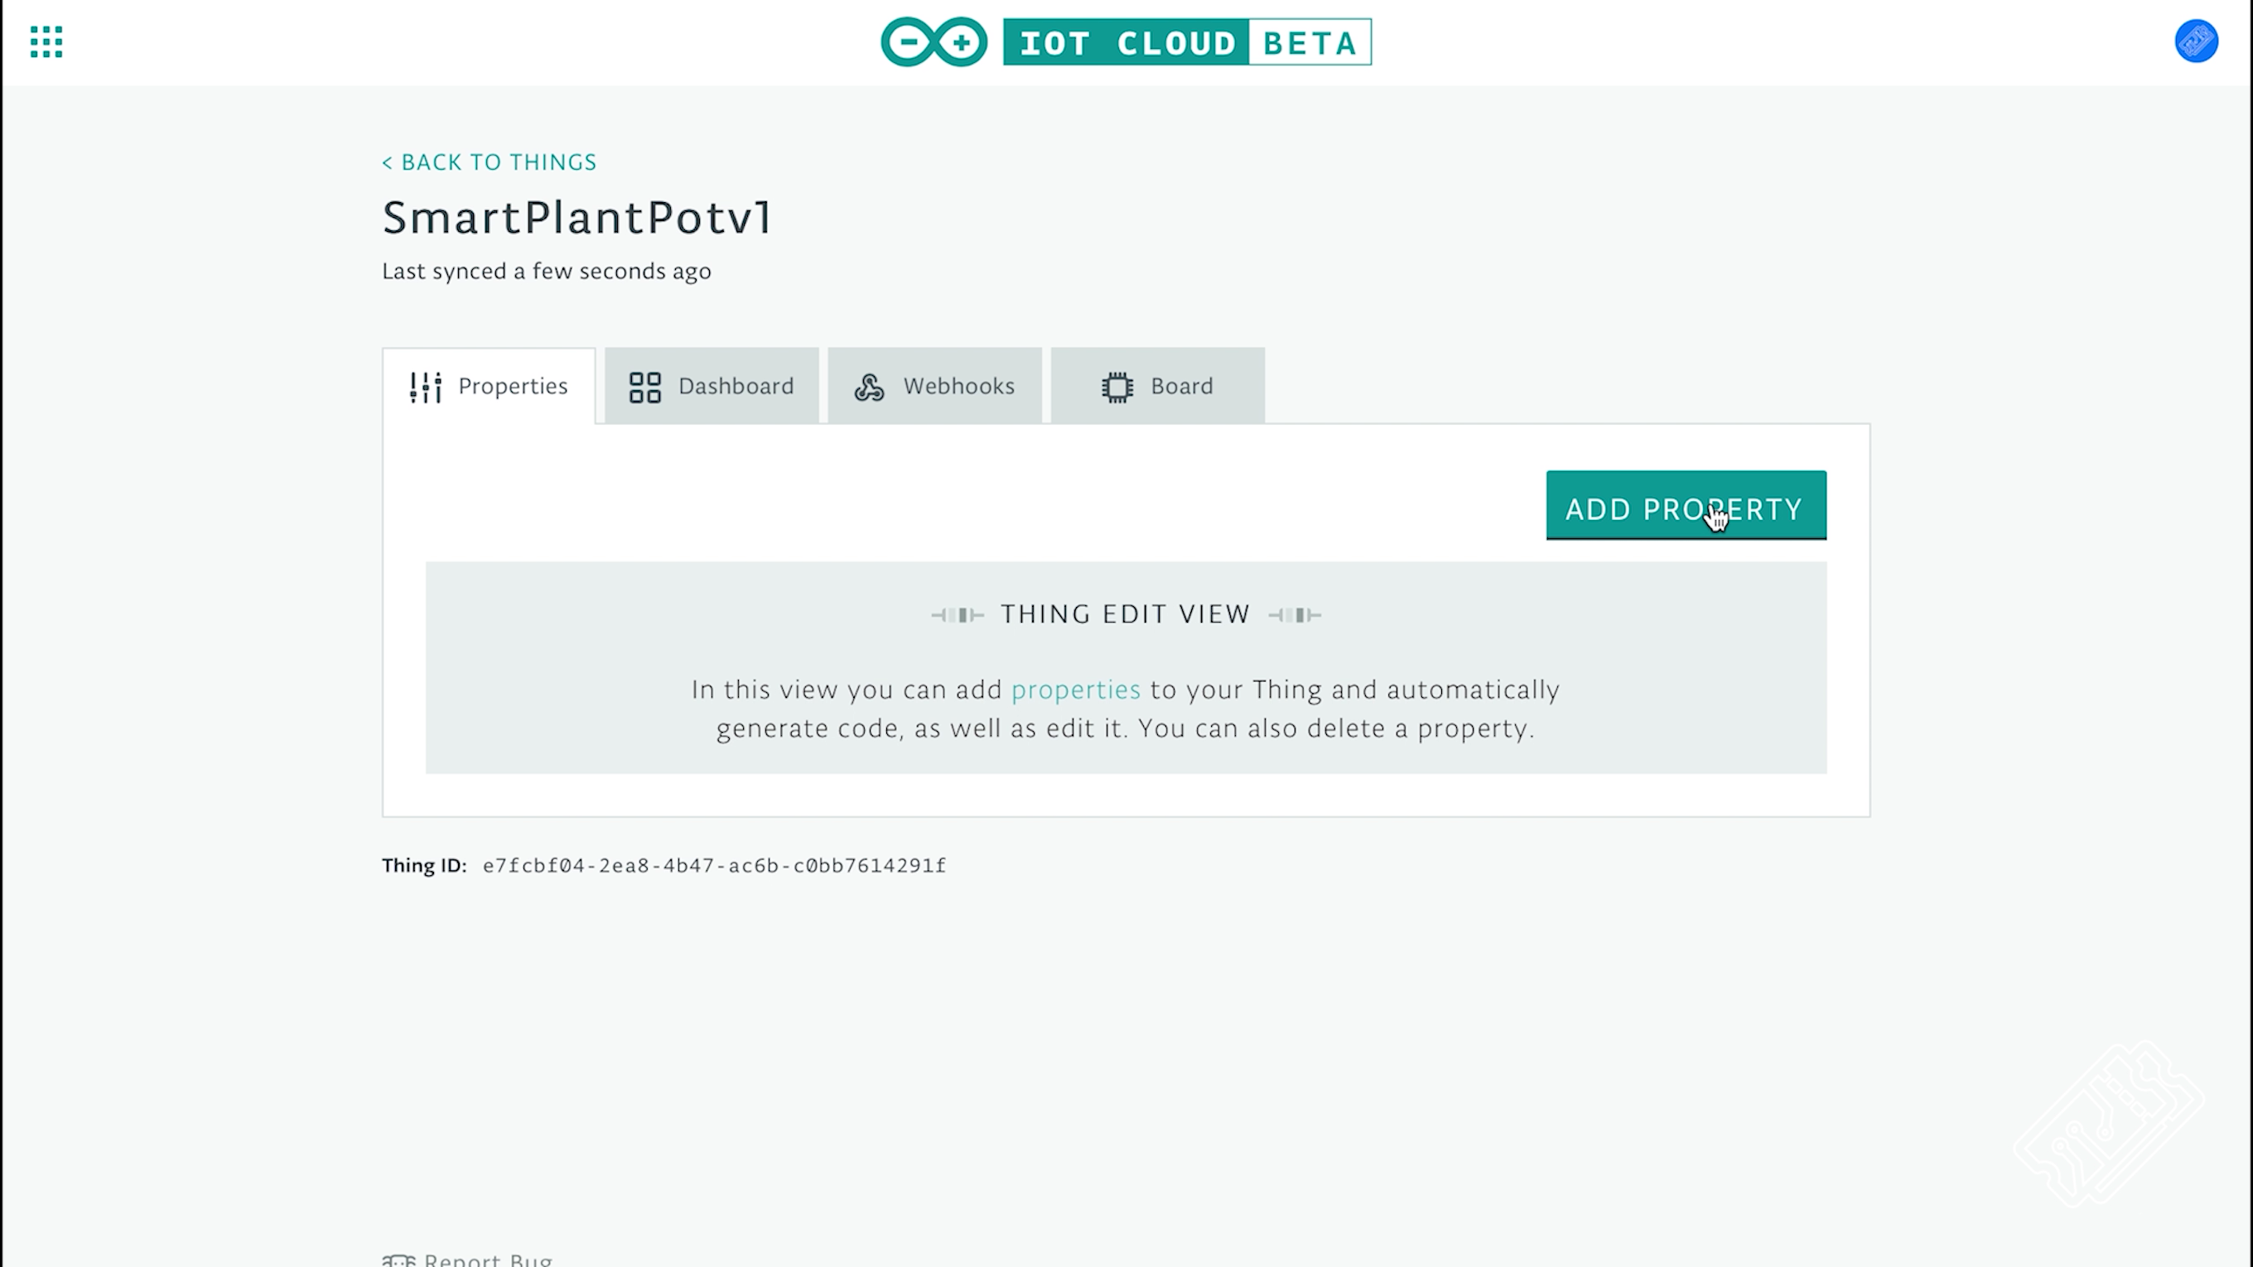
Task: Click the 'properties' hyperlink in description
Action: (1075, 686)
